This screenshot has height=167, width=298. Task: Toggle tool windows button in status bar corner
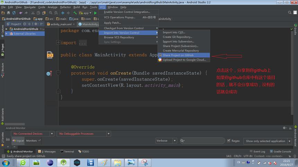(x=3, y=156)
